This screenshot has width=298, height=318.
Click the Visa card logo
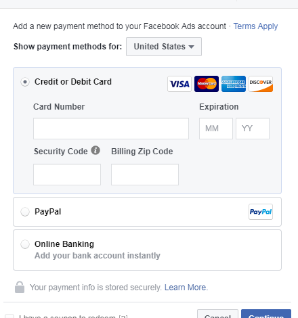[179, 84]
